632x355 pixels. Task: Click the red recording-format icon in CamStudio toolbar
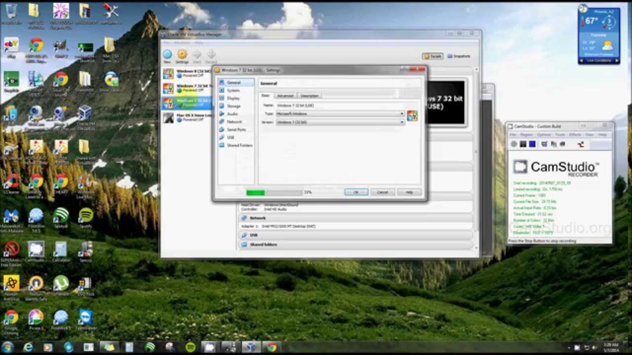point(581,144)
